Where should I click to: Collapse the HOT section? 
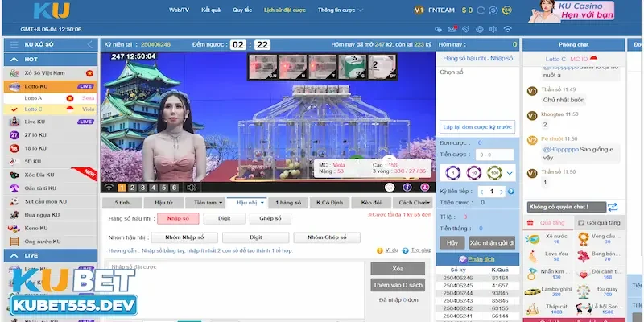tap(14, 59)
